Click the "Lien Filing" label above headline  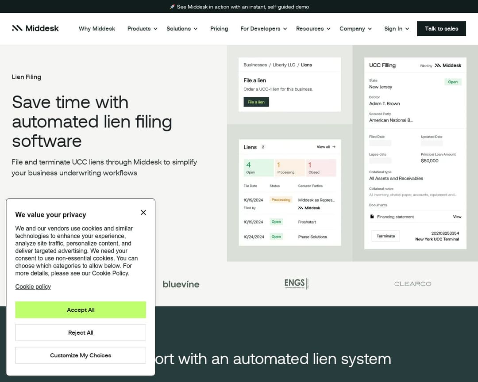point(27,77)
